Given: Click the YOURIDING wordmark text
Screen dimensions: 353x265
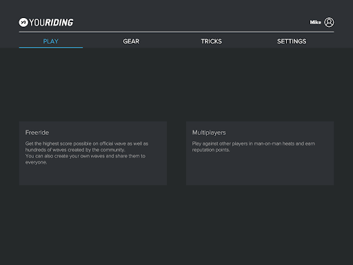Looking at the screenshot, I should point(51,23).
